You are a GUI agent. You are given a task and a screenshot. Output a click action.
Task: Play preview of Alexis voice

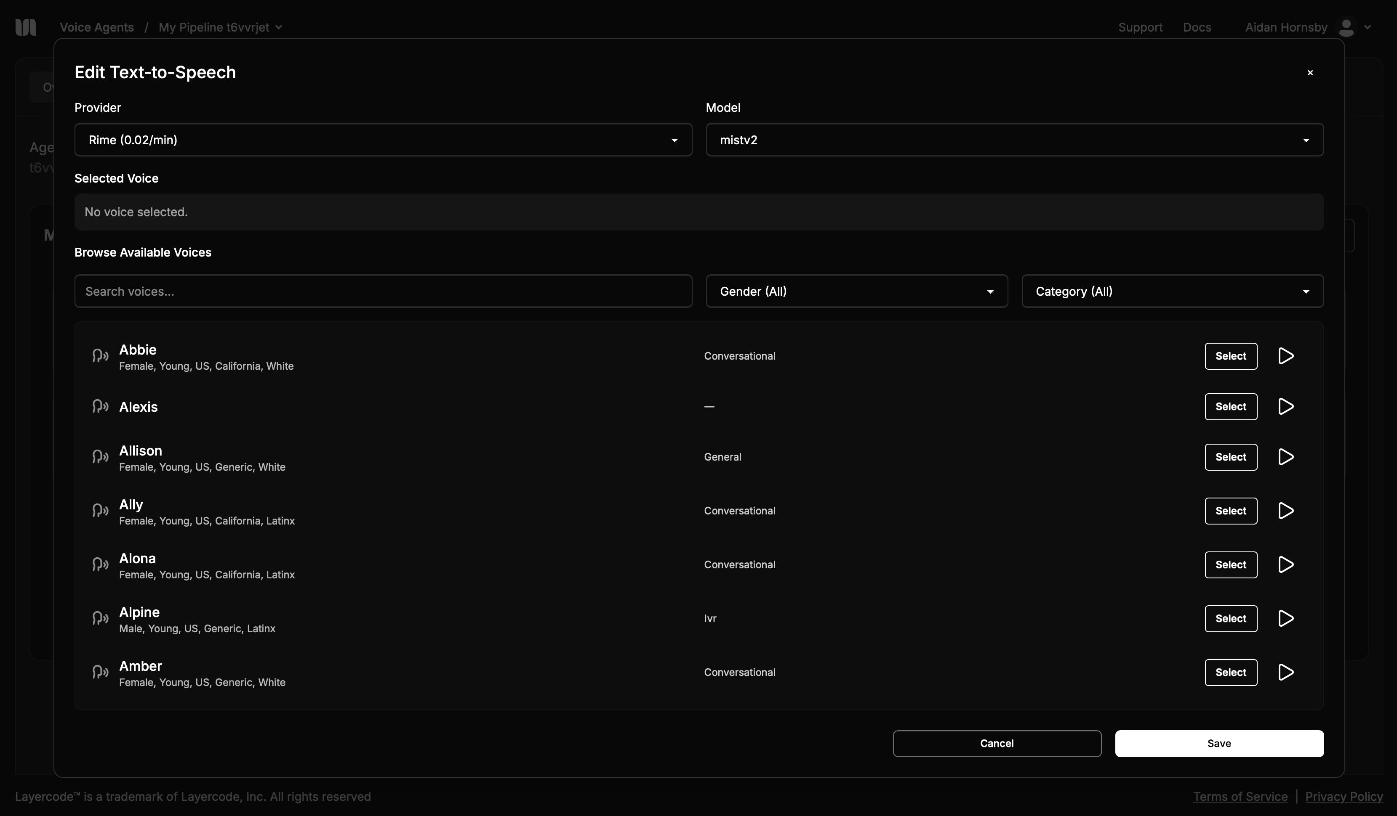pyautogui.click(x=1285, y=406)
